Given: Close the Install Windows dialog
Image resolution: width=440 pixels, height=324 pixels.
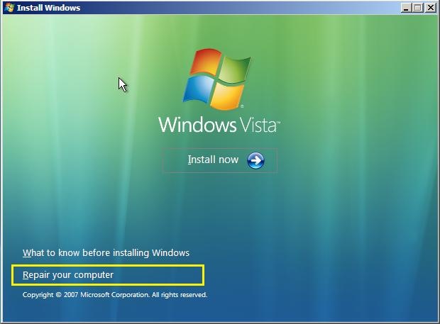Looking at the screenshot, I should [431, 8].
